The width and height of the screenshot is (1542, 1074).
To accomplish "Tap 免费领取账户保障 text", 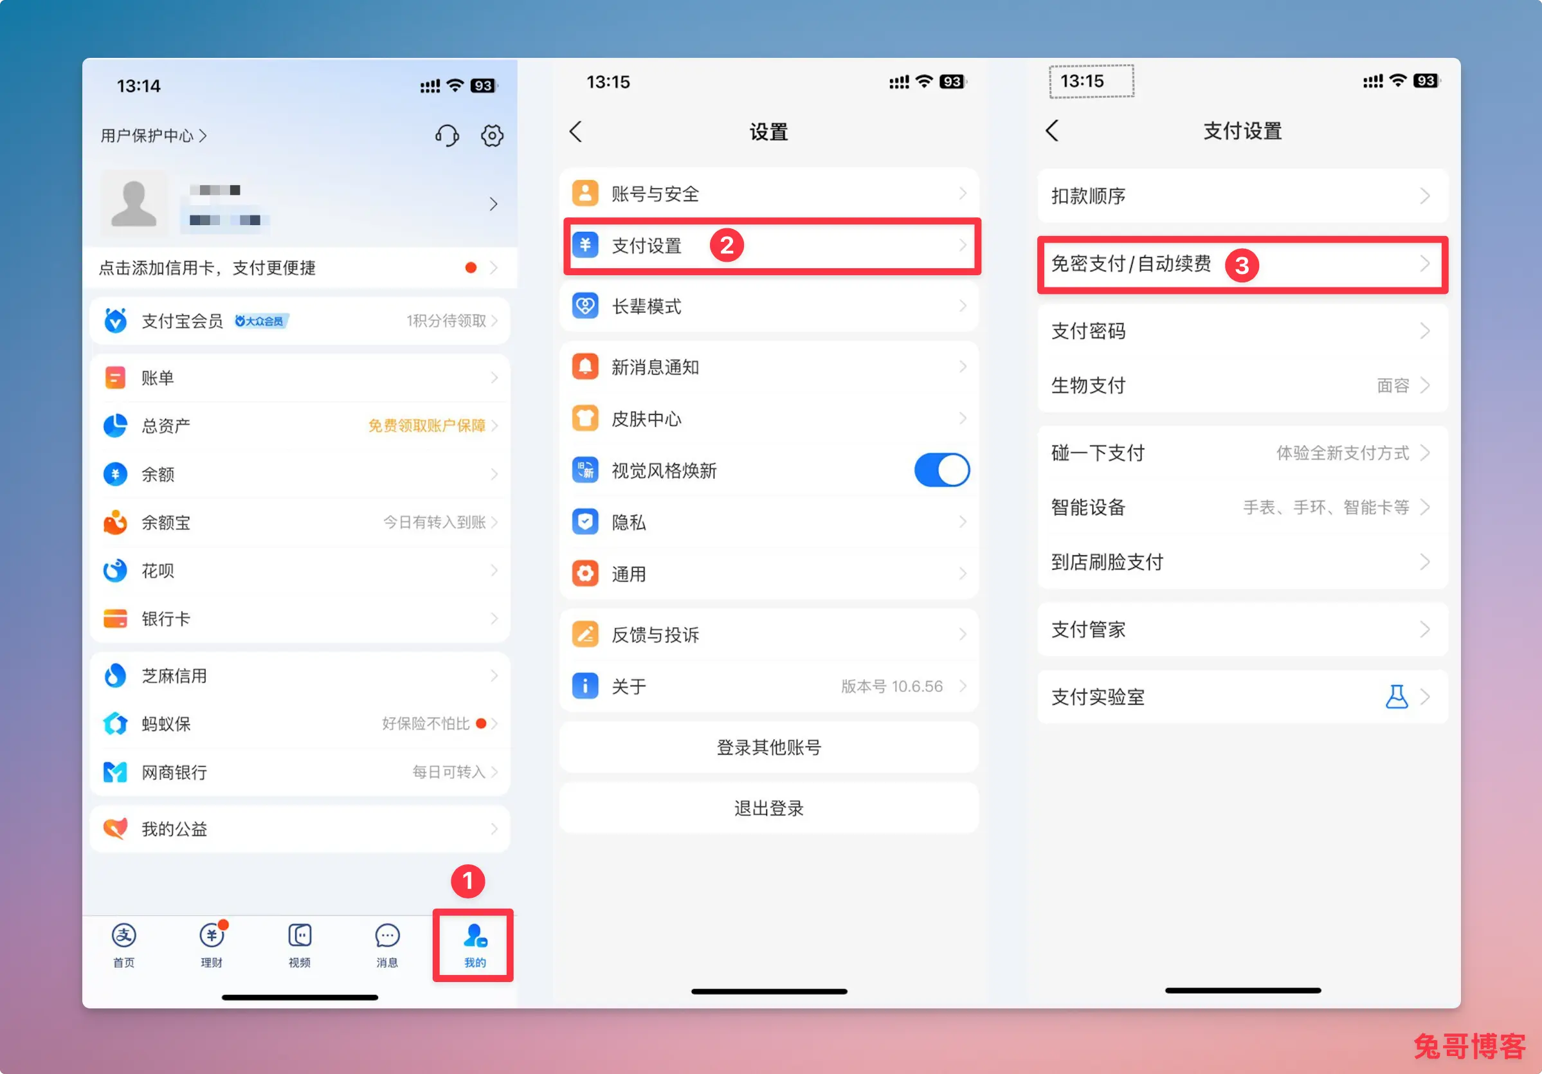I will click(x=427, y=426).
